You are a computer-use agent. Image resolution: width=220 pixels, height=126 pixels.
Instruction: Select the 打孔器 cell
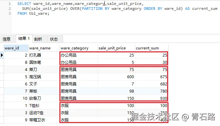click(x=44, y=55)
